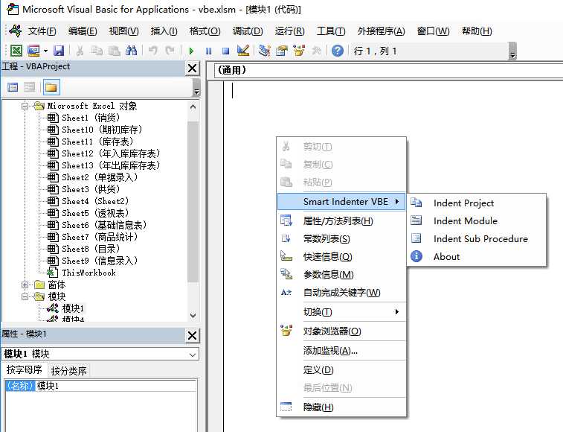Open the Debug menu (调试)

pos(248,31)
